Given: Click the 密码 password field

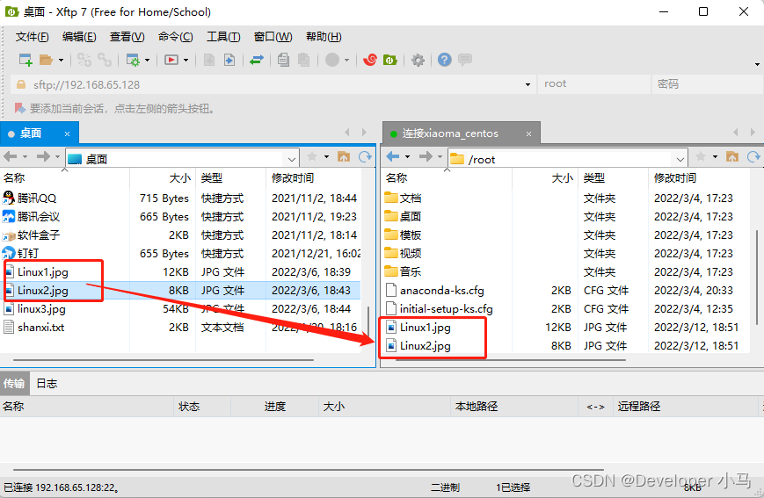Looking at the screenshot, I should [707, 84].
